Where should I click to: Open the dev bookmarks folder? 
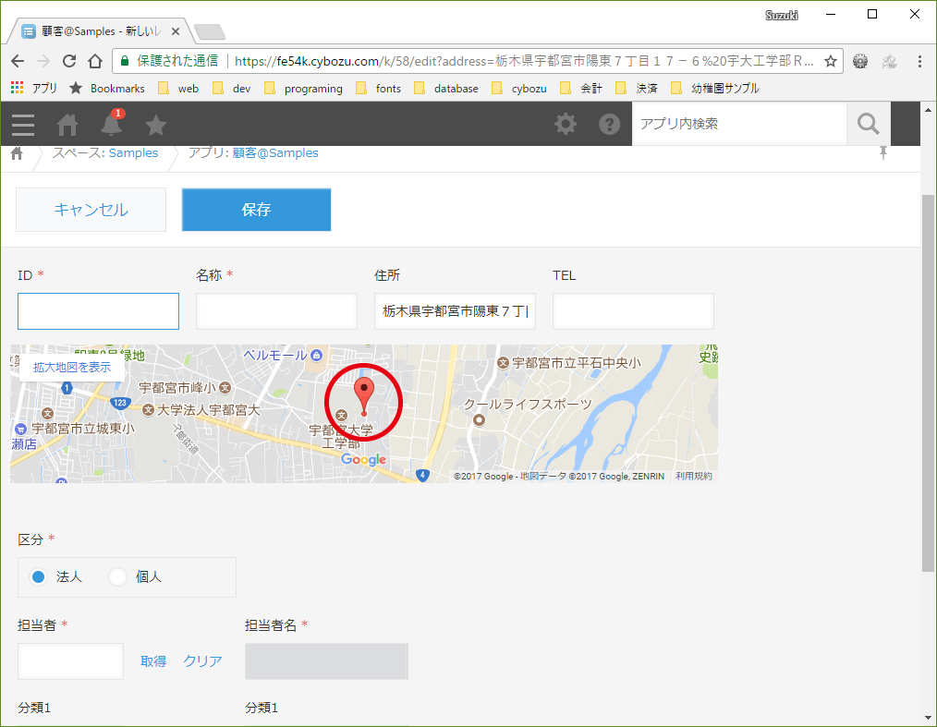232,89
